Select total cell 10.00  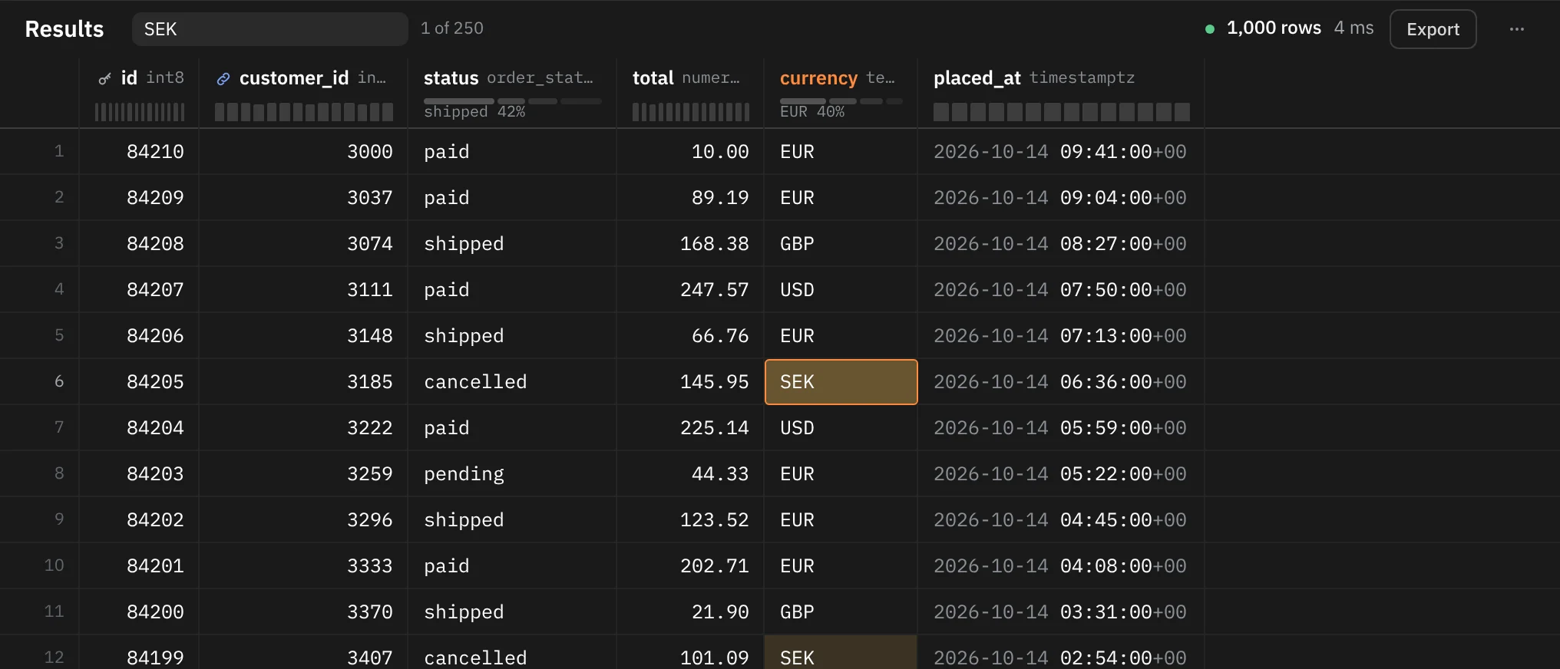click(690, 152)
